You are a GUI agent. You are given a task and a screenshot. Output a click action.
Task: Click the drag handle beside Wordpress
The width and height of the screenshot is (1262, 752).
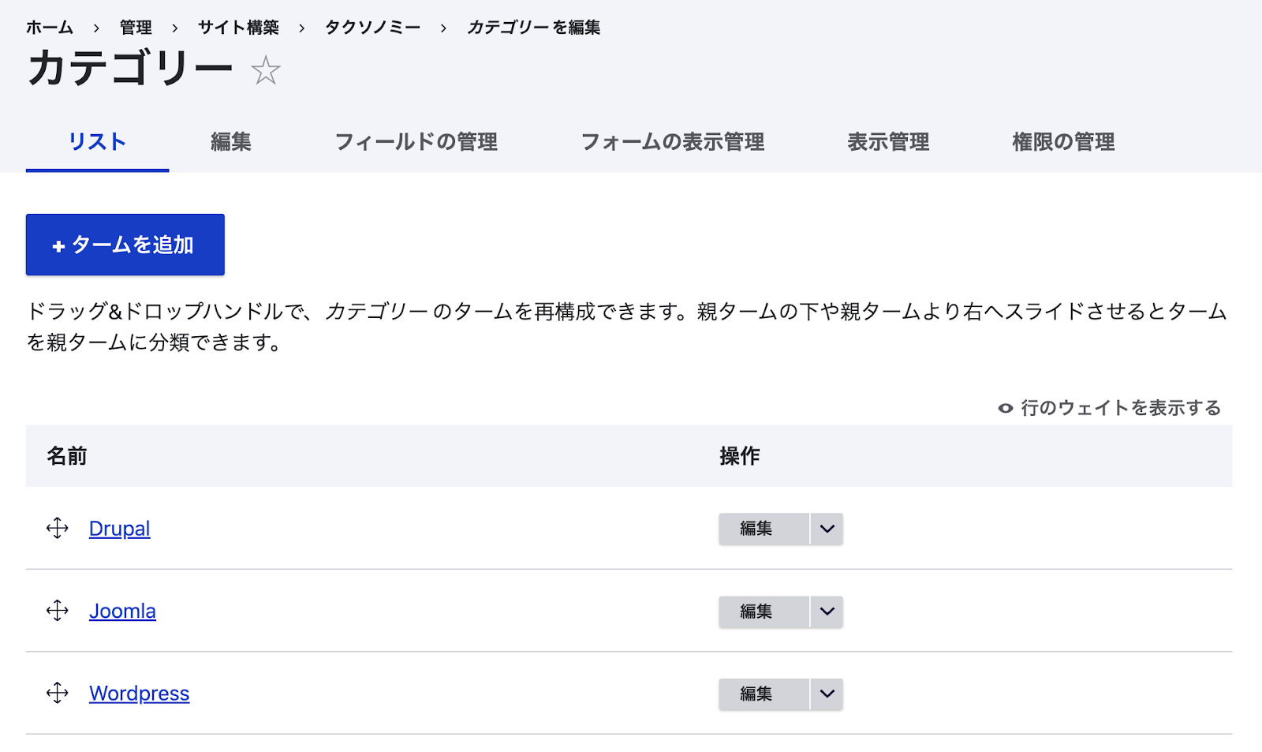click(58, 694)
